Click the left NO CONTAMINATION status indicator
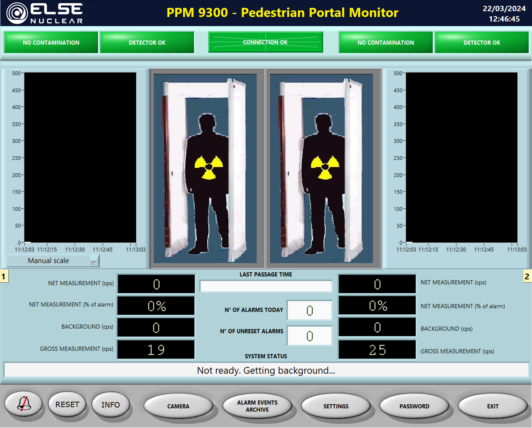532x428 pixels. pyautogui.click(x=51, y=43)
